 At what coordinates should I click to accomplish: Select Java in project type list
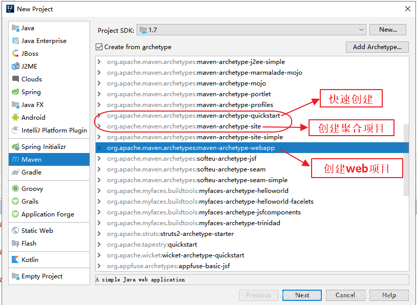click(x=49, y=28)
